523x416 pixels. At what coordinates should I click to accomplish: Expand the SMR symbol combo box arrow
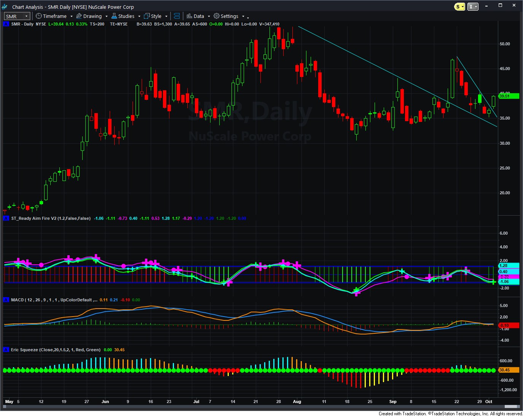click(26, 16)
